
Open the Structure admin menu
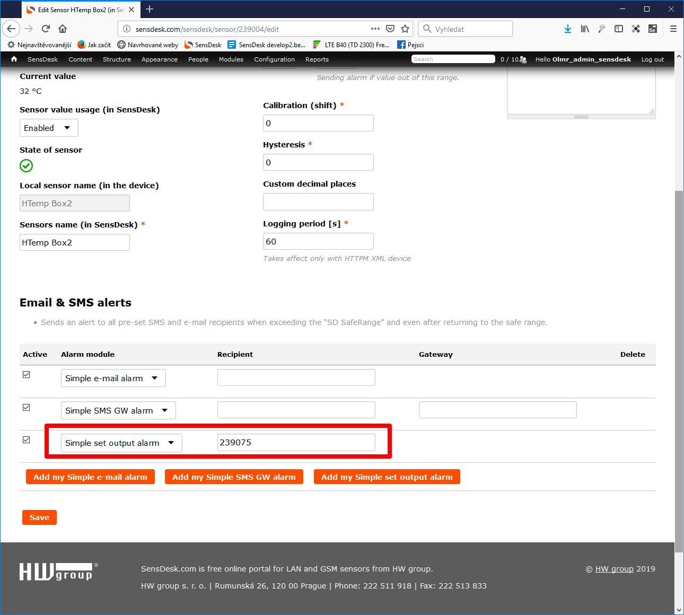point(117,59)
